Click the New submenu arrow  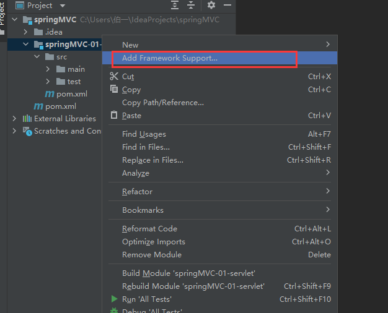[328, 45]
